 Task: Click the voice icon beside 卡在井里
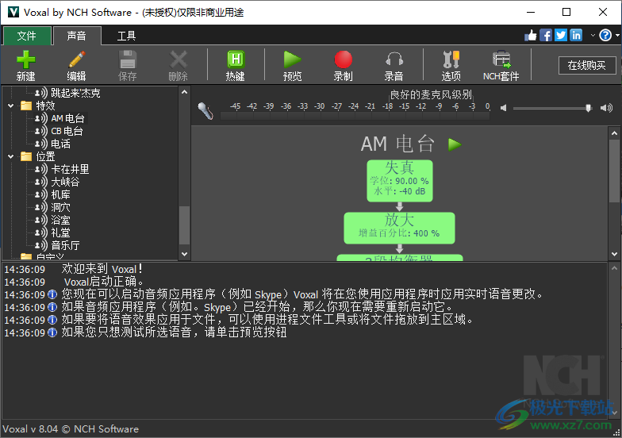(41, 170)
